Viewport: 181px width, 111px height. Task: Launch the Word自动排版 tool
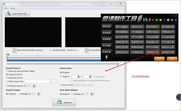[x=168, y=37]
